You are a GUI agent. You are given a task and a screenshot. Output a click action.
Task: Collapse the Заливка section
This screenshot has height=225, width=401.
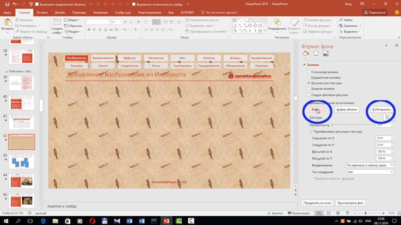pyautogui.click(x=304, y=65)
